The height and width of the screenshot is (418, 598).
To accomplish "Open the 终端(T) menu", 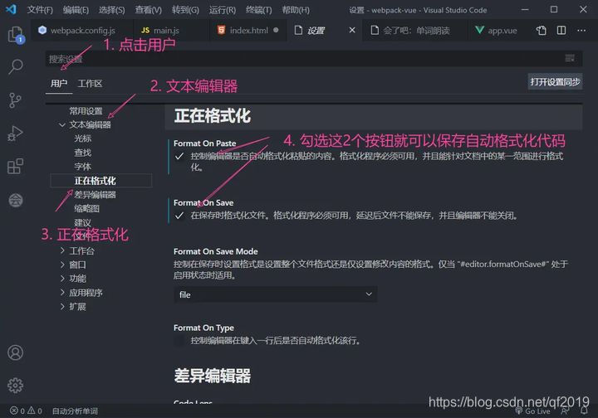I will click(x=259, y=10).
